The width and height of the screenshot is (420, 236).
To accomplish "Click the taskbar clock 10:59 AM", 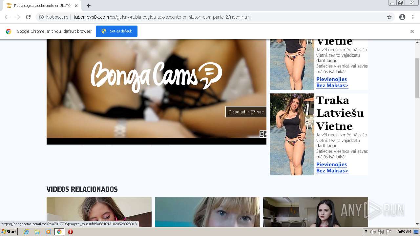I will click(403, 232).
